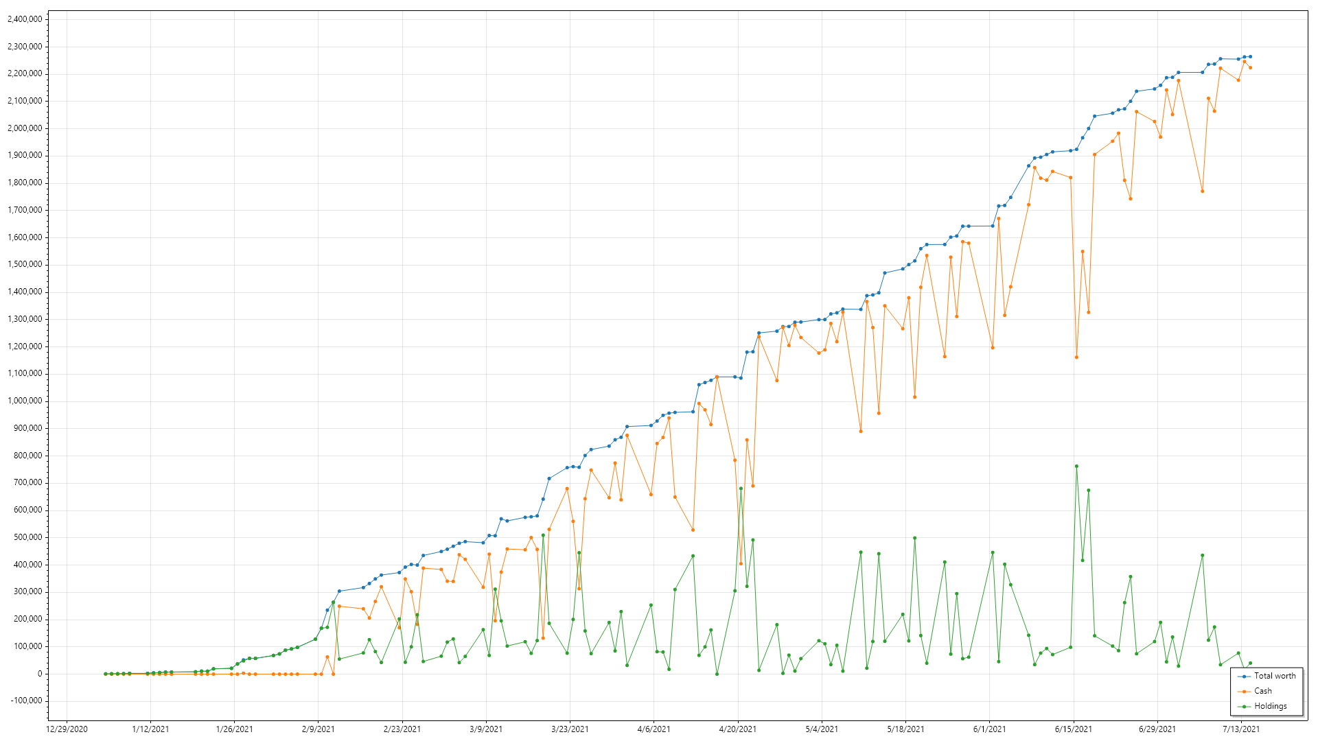Click the 3/23/2021 x-axis date label
This screenshot has height=741, width=1318.
click(570, 729)
